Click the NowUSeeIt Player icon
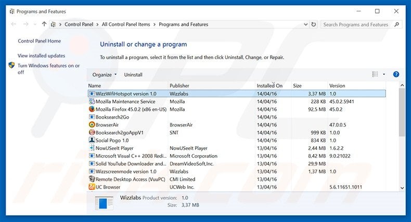 (x=92, y=148)
